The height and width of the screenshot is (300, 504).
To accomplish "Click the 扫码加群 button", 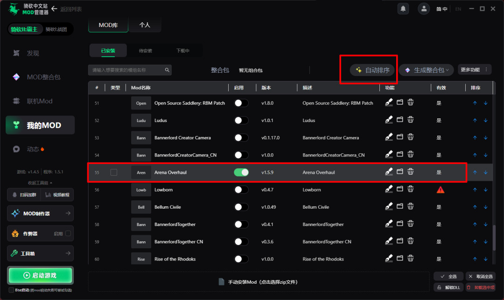I will click(x=24, y=195).
